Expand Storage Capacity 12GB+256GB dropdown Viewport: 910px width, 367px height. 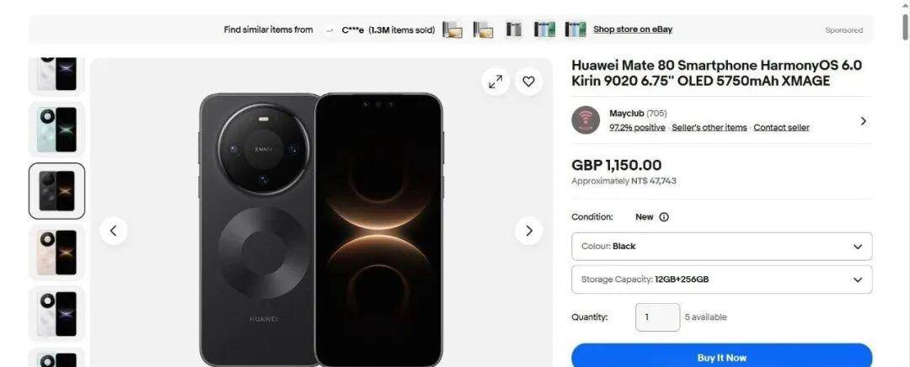[721, 279]
